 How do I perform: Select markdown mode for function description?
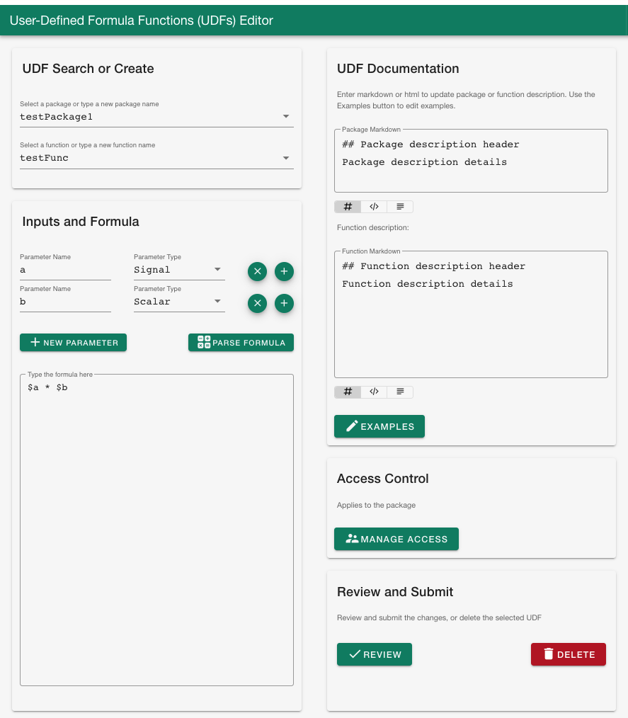click(348, 392)
